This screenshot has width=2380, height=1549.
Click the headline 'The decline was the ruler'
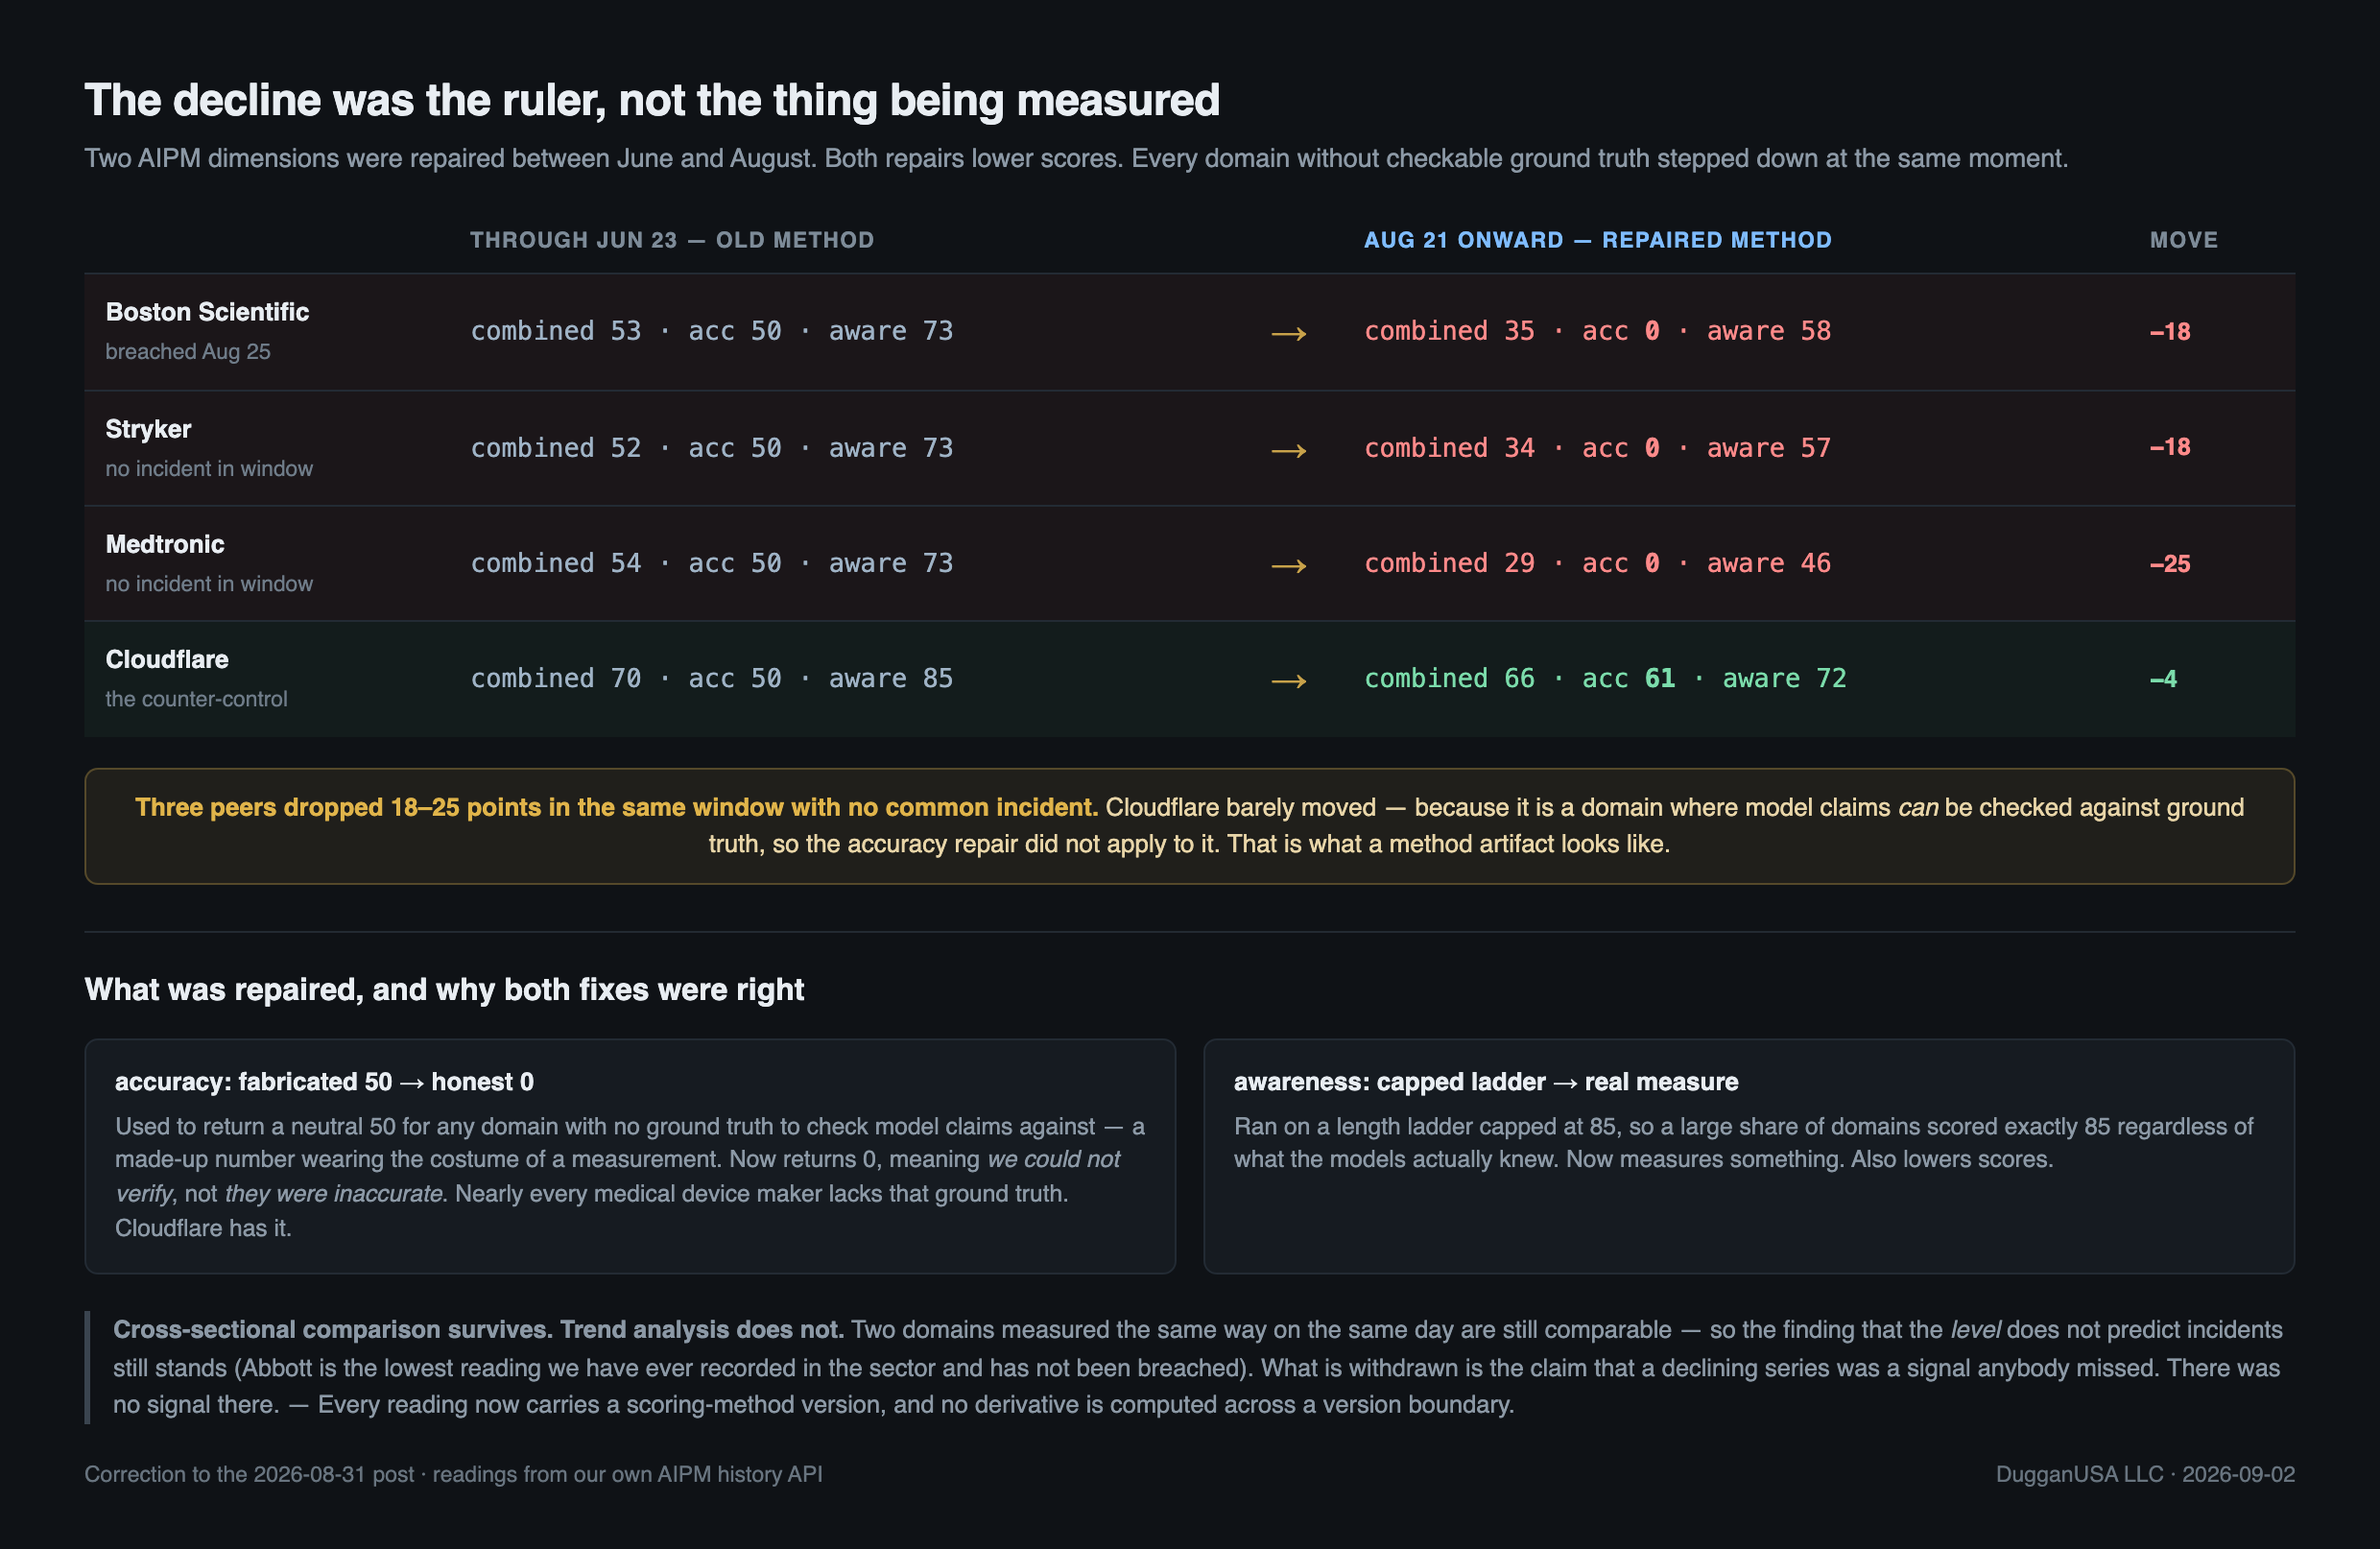[x=651, y=100]
